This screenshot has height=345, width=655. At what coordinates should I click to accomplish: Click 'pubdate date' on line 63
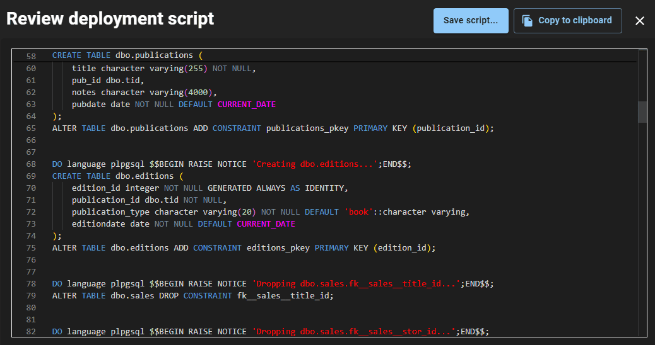point(101,105)
